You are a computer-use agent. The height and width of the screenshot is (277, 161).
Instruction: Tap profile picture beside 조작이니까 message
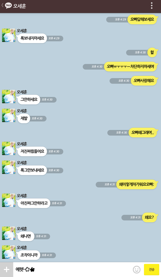(9, 252)
